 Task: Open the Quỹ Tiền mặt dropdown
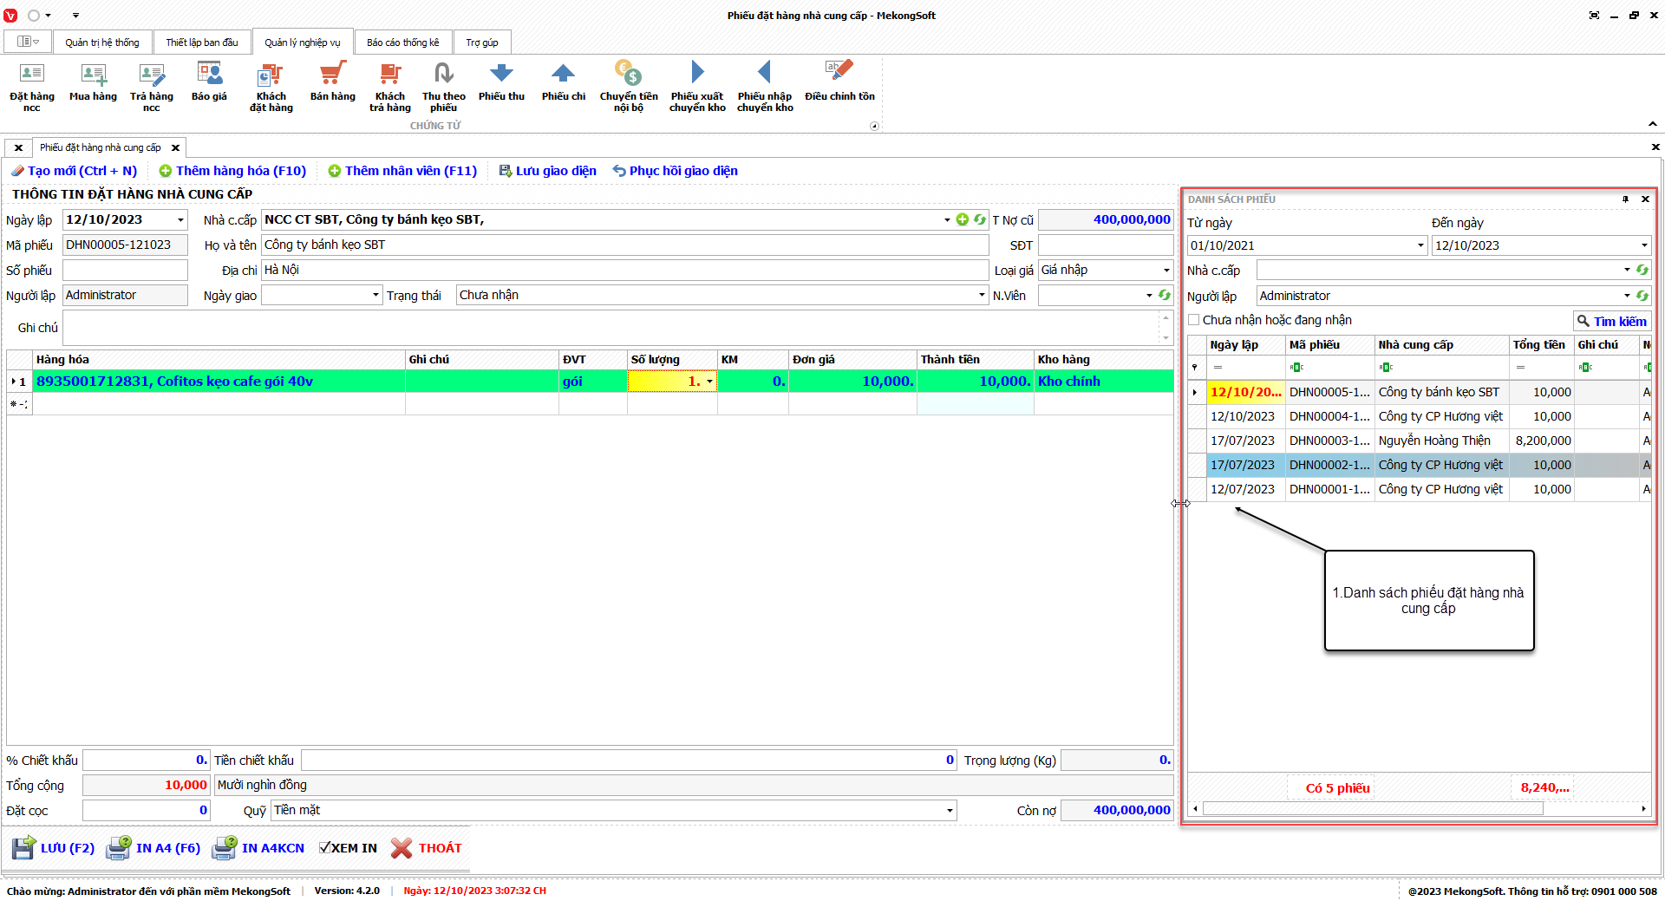[950, 811]
